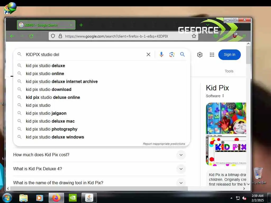The width and height of the screenshot is (271, 203).
Task: Open the Firefox hamburger application menu
Action: (244, 36)
